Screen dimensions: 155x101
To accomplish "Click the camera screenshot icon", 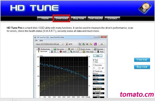I will point(87,44).
